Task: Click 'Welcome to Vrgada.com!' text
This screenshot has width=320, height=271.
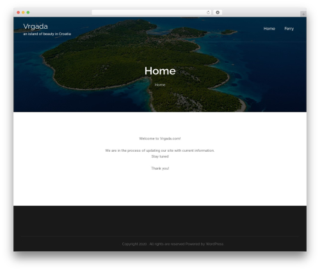Action: [160, 138]
